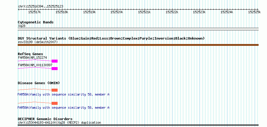
Task: Click the FAM58A|NM_001130997 transcript label
Action: coord(35,65)
